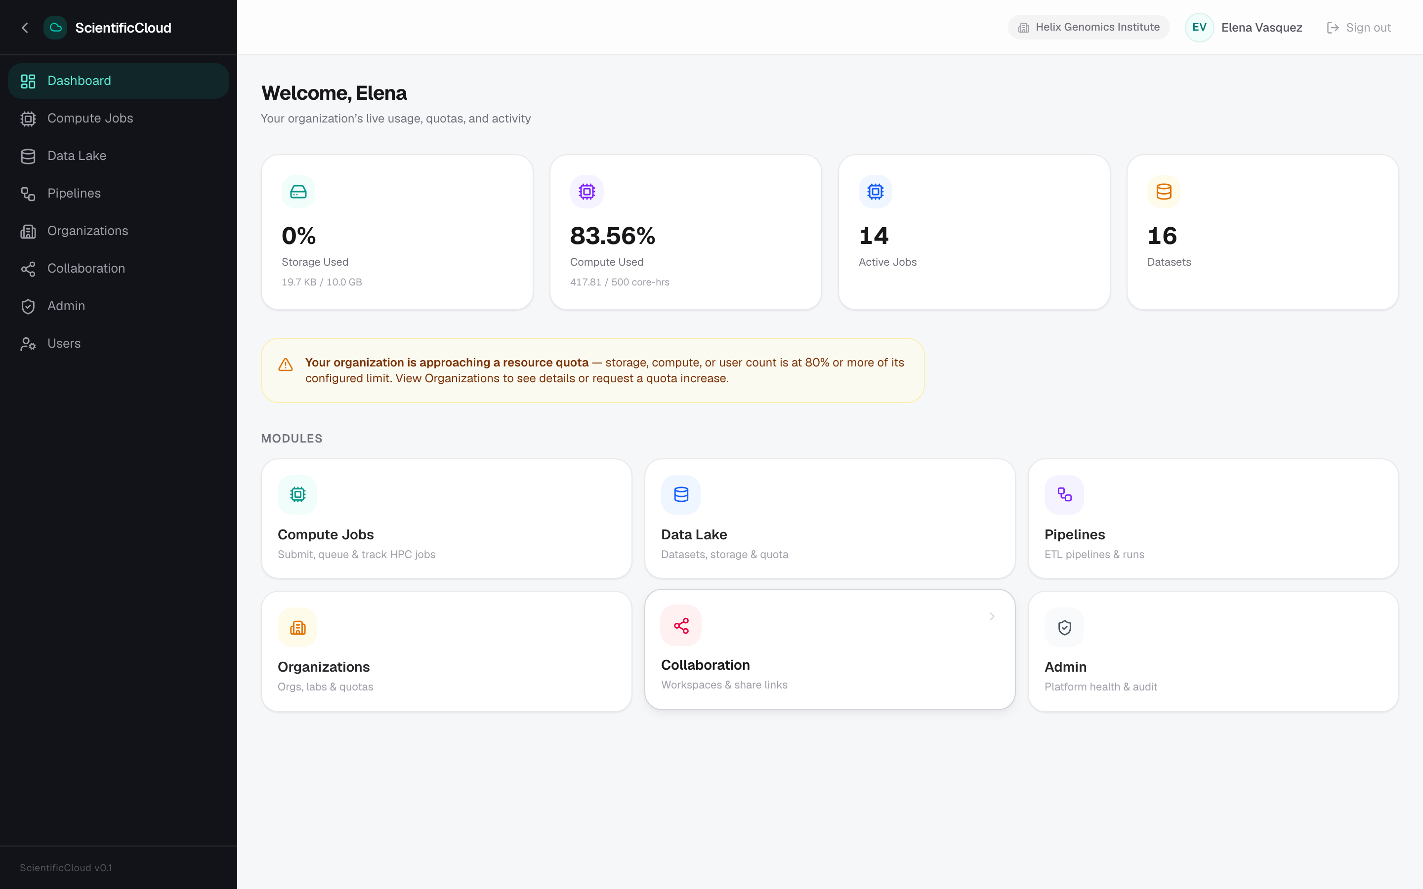
Task: Click Admin shield icon in sidebar
Action: coord(28,307)
